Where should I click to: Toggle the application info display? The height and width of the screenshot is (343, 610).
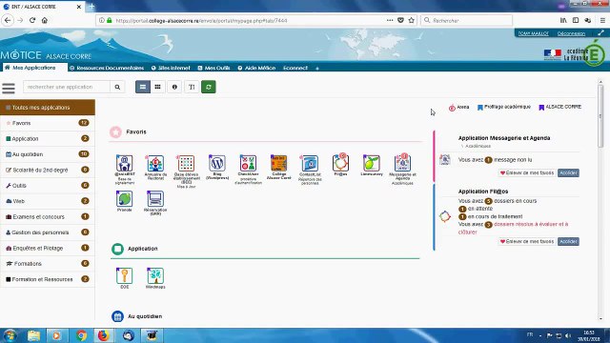pyautogui.click(x=174, y=87)
